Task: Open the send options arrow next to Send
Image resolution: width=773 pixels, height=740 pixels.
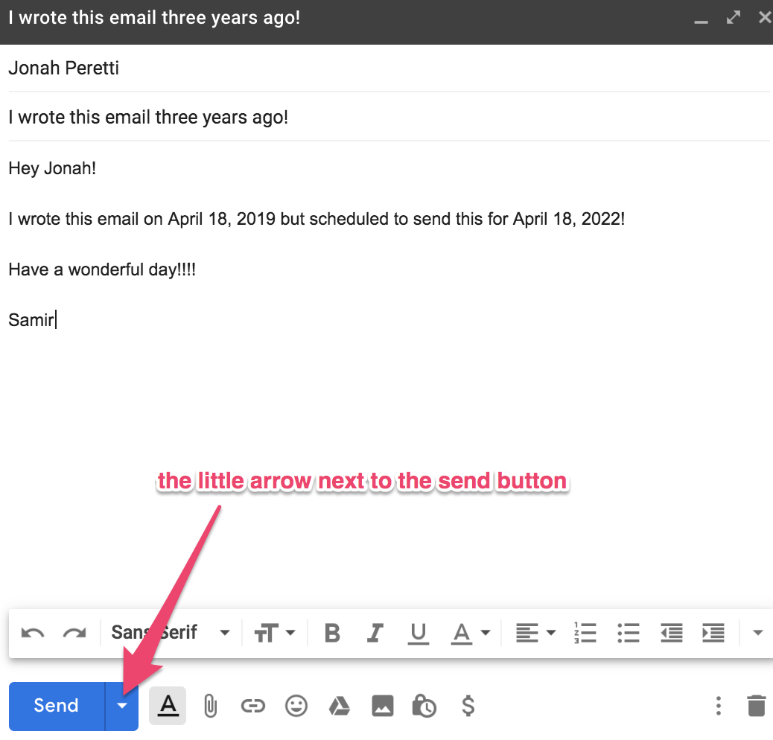Action: (x=122, y=706)
